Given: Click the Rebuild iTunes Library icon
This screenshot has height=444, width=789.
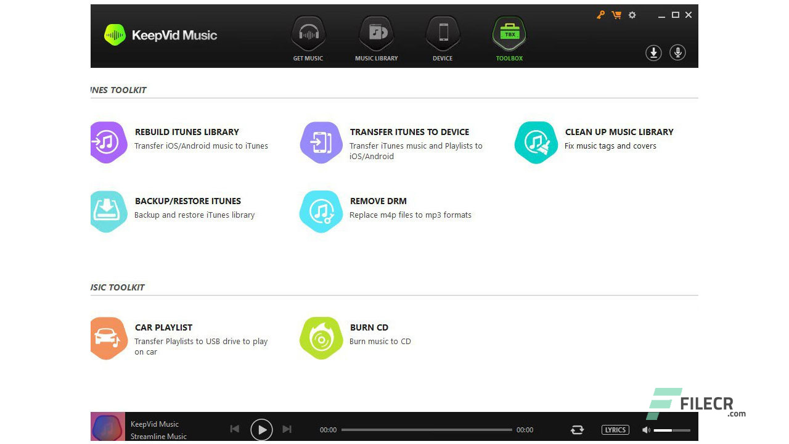Looking at the screenshot, I should (x=108, y=142).
